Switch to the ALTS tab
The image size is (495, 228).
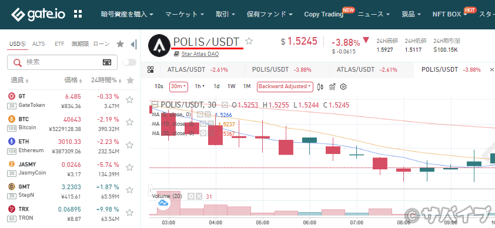click(x=39, y=44)
